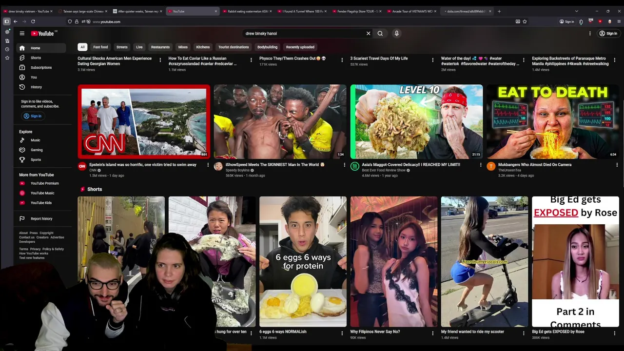Select the Tourist destinations filter chip
The height and width of the screenshot is (351, 624).
coord(234,47)
